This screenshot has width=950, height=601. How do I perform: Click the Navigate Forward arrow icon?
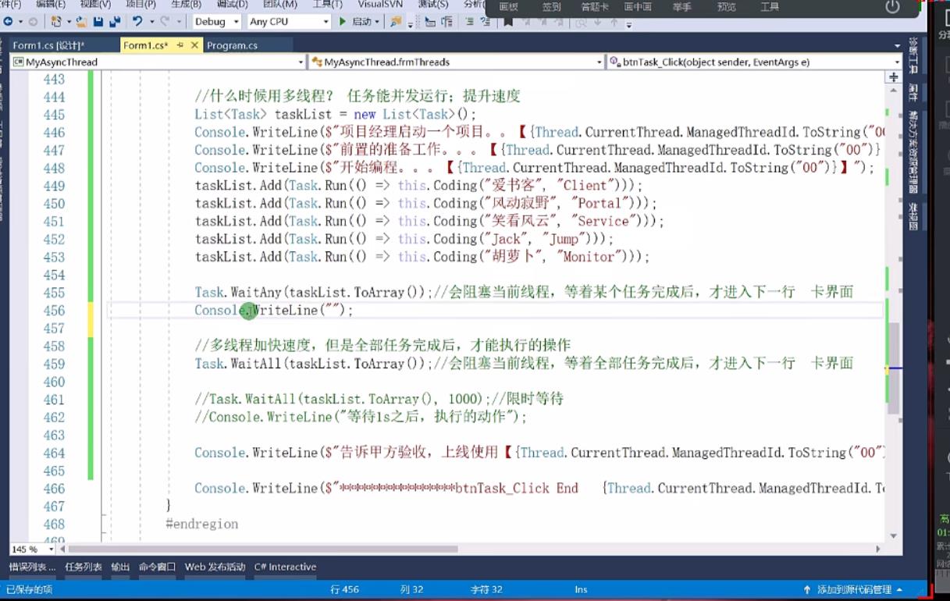click(x=32, y=22)
